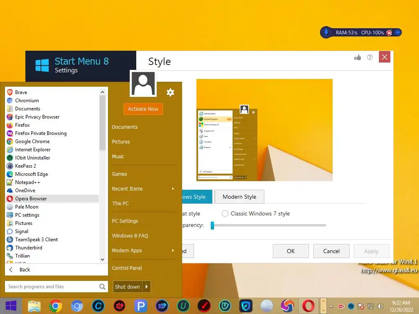Image resolution: width=419 pixels, height=314 pixels.
Task: Open Games in the start menu
Action: point(119,174)
